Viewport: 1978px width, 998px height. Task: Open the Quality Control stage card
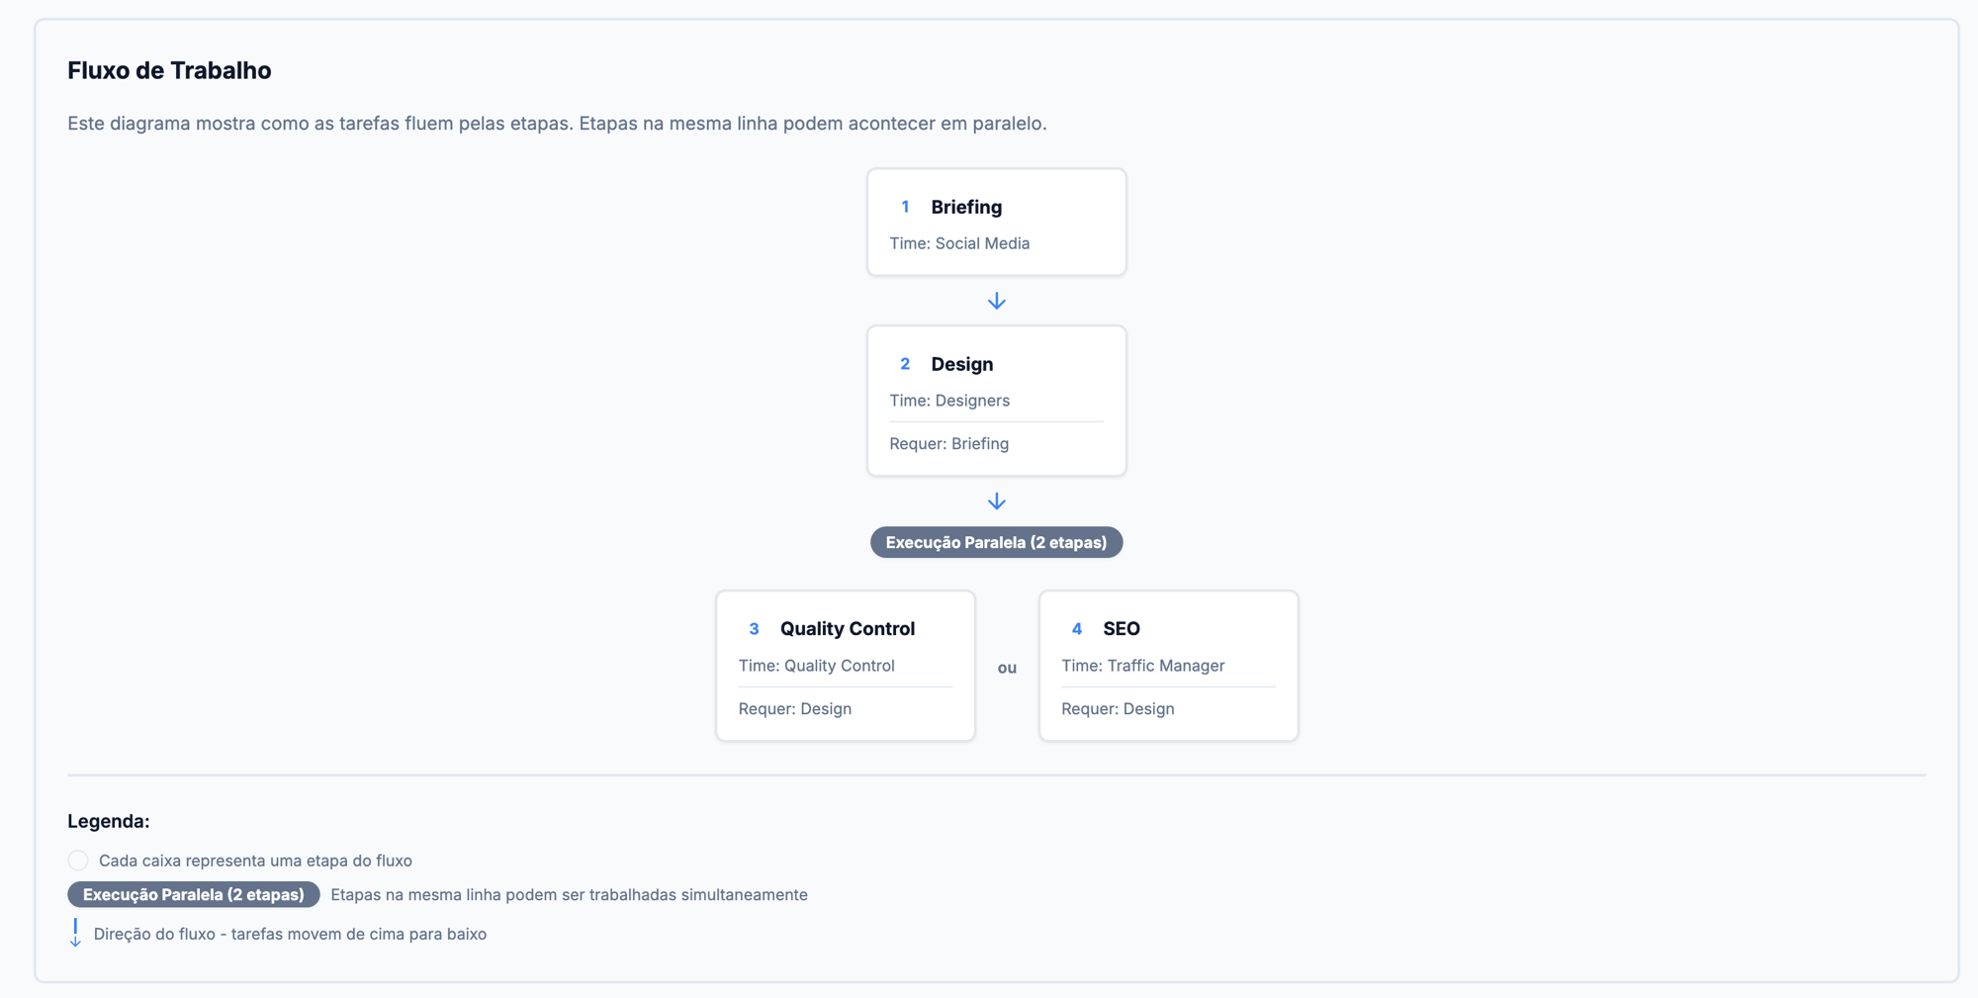coord(846,666)
